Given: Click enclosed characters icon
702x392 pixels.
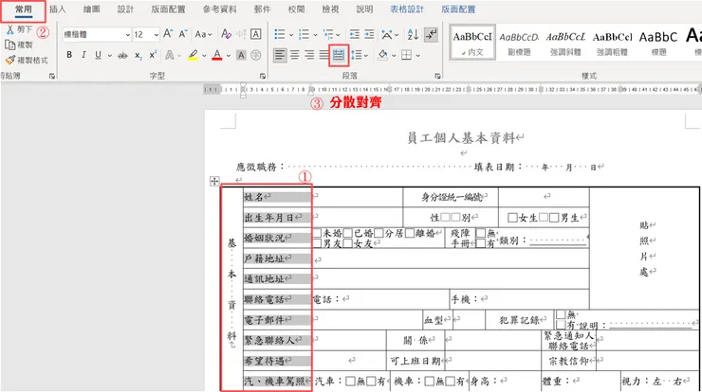Looking at the screenshot, I should coord(255,55).
